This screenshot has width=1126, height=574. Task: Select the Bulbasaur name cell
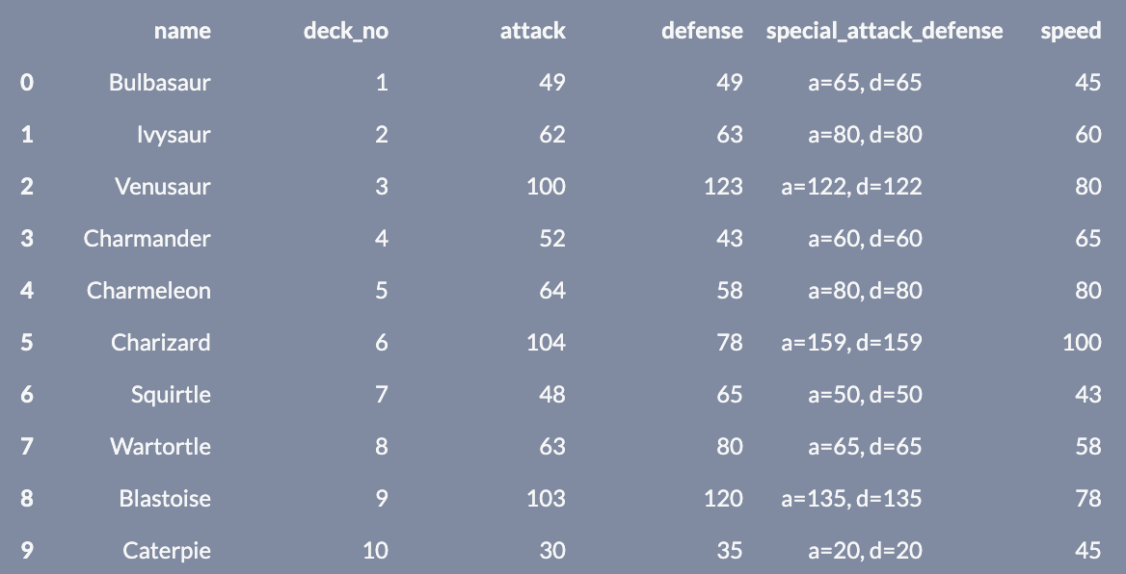159,83
